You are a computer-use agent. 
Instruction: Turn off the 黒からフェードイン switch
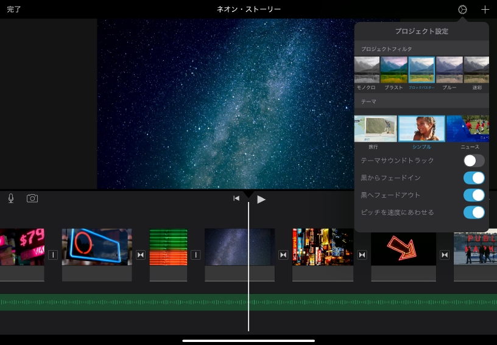coord(474,178)
